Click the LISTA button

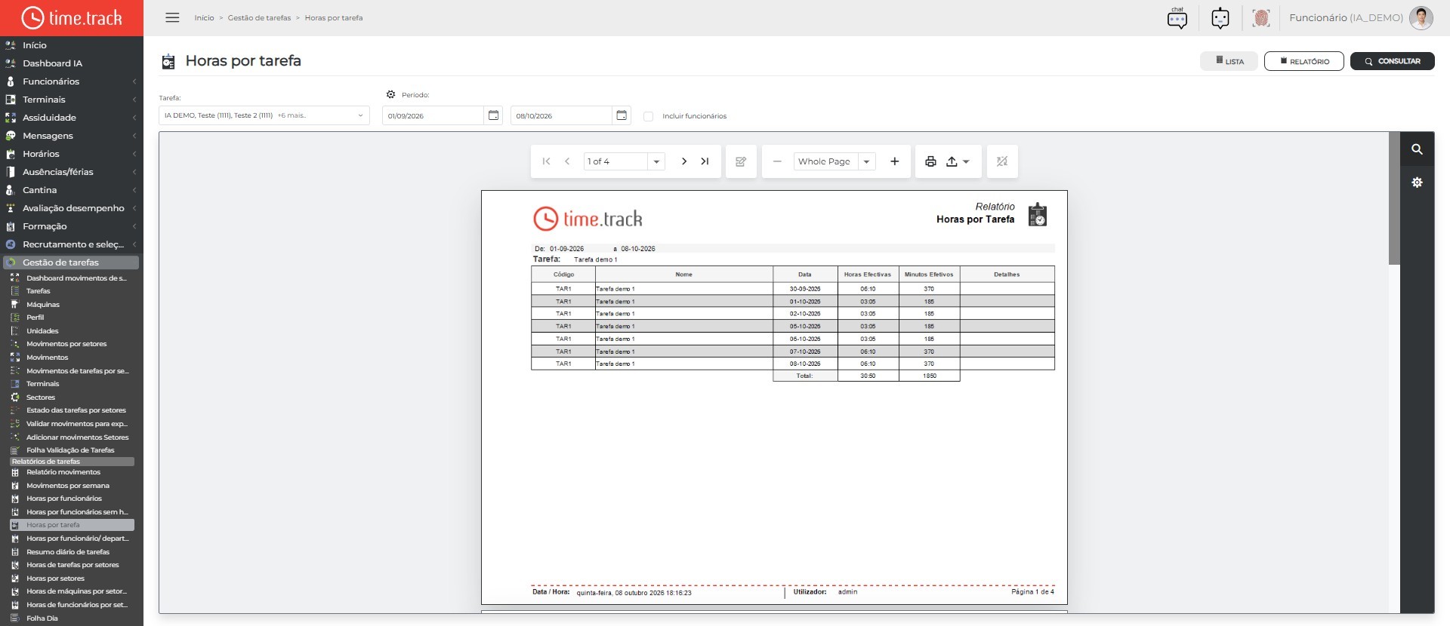(x=1229, y=61)
